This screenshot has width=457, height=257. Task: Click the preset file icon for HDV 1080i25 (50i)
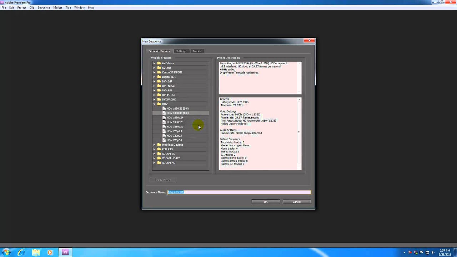(x=164, y=109)
